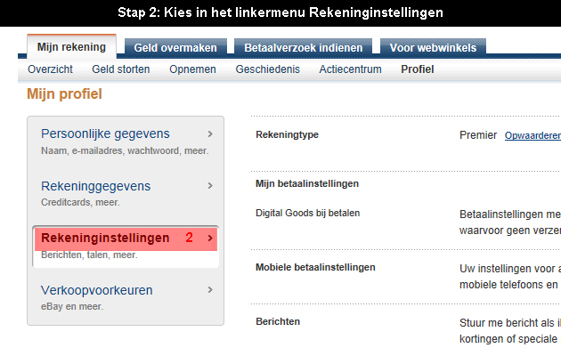Click the Mobiele betaalinstellingen row label
The width and height of the screenshot is (561, 356).
(315, 267)
